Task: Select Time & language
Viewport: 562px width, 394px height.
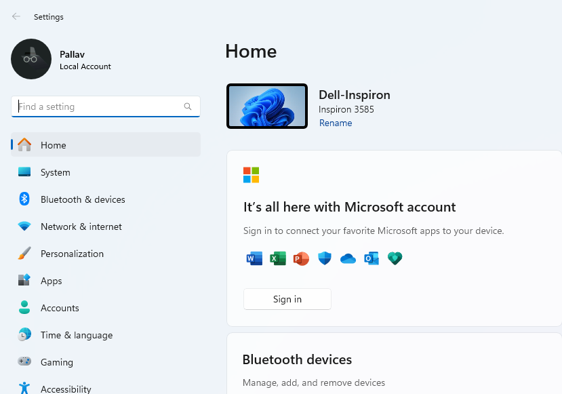Action: pos(106,334)
